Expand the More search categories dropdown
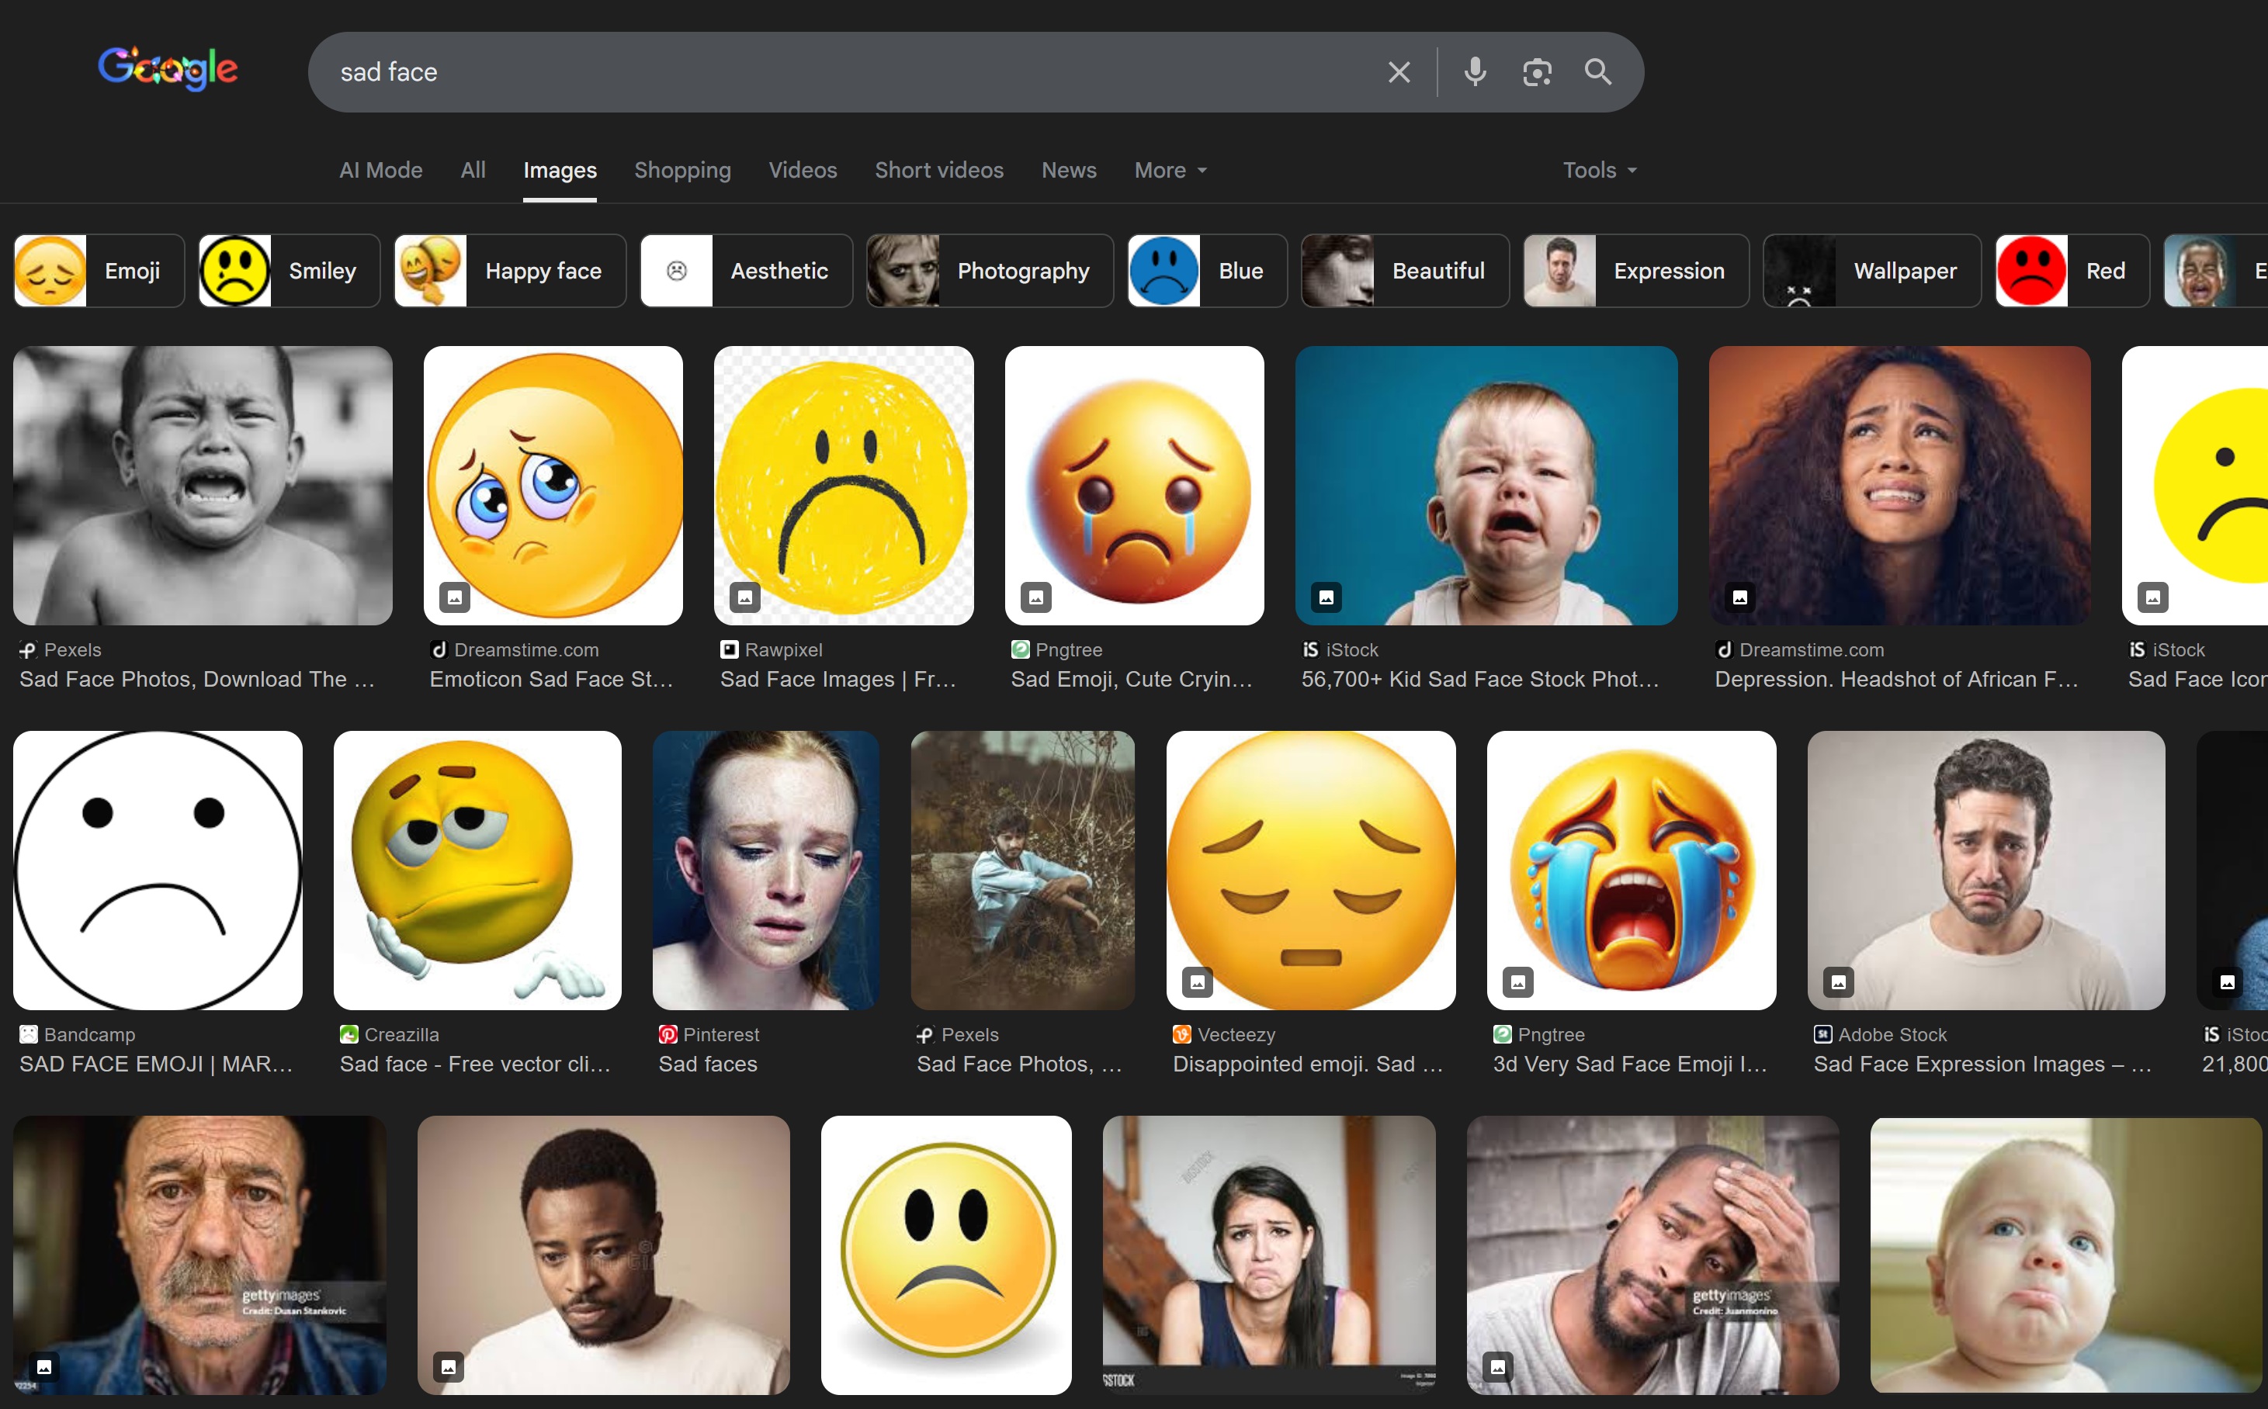 coord(1170,170)
